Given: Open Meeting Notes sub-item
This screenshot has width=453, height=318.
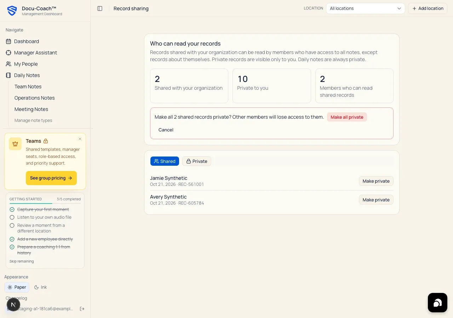Looking at the screenshot, I should pos(31,109).
